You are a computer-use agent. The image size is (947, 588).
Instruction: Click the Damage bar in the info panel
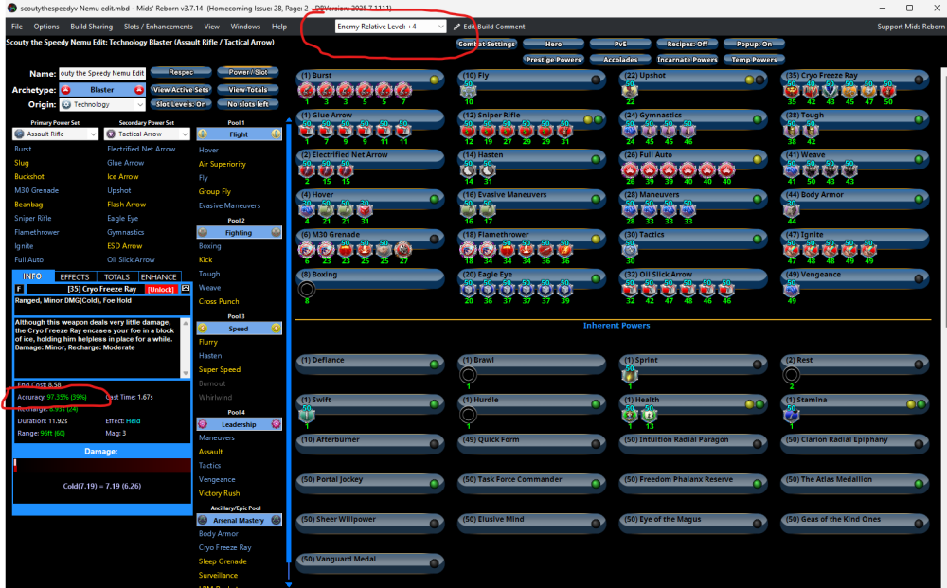click(101, 466)
